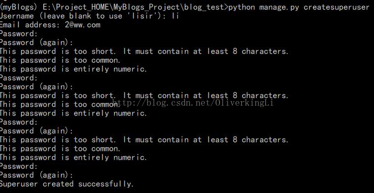Click the second 'Password:' prompt
Viewport: 374px width, 193px height.
(x=19, y=78)
